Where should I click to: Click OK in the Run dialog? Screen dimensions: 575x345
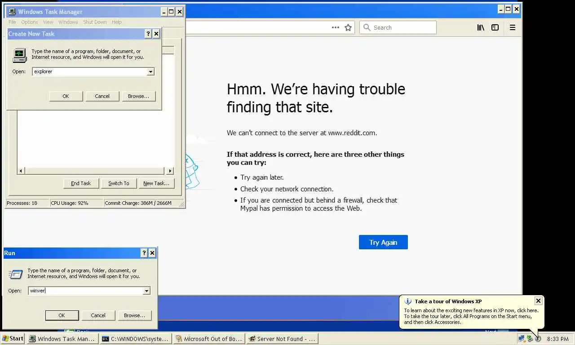point(62,315)
